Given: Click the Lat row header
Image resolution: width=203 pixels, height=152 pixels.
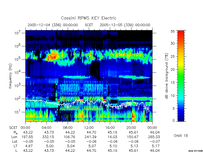Looking at the screenshot, I should (x=15, y=142).
